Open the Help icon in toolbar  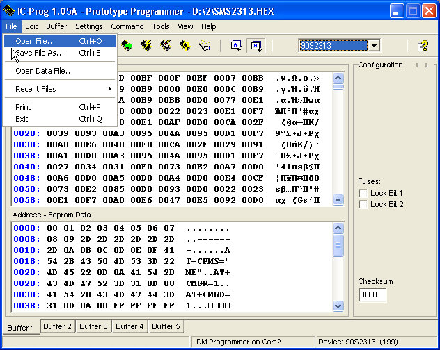click(x=423, y=46)
